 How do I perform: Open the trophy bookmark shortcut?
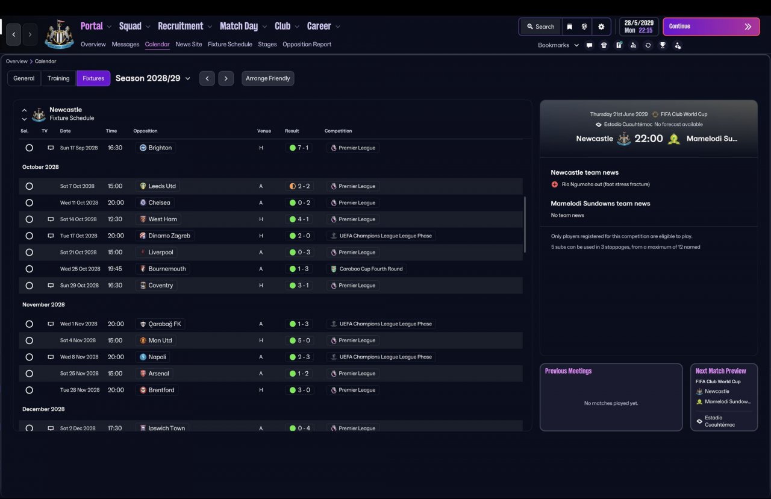(663, 45)
